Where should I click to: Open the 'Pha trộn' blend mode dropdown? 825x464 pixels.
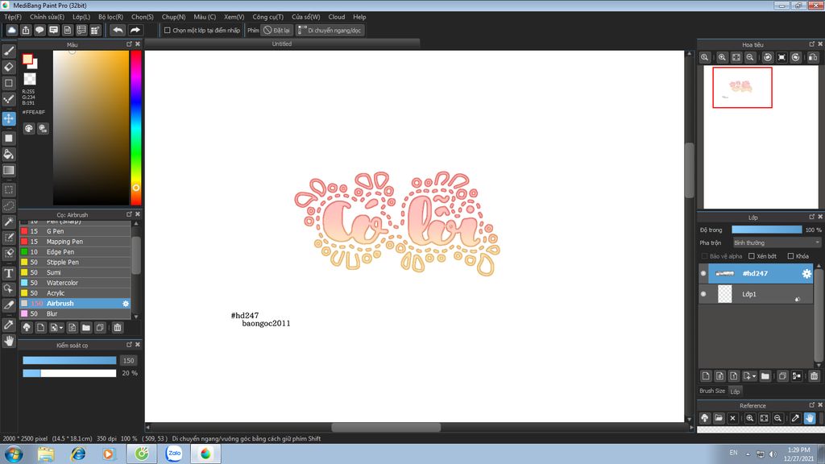click(776, 242)
